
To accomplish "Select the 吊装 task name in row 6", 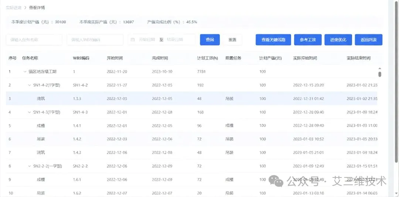I will (41, 139).
